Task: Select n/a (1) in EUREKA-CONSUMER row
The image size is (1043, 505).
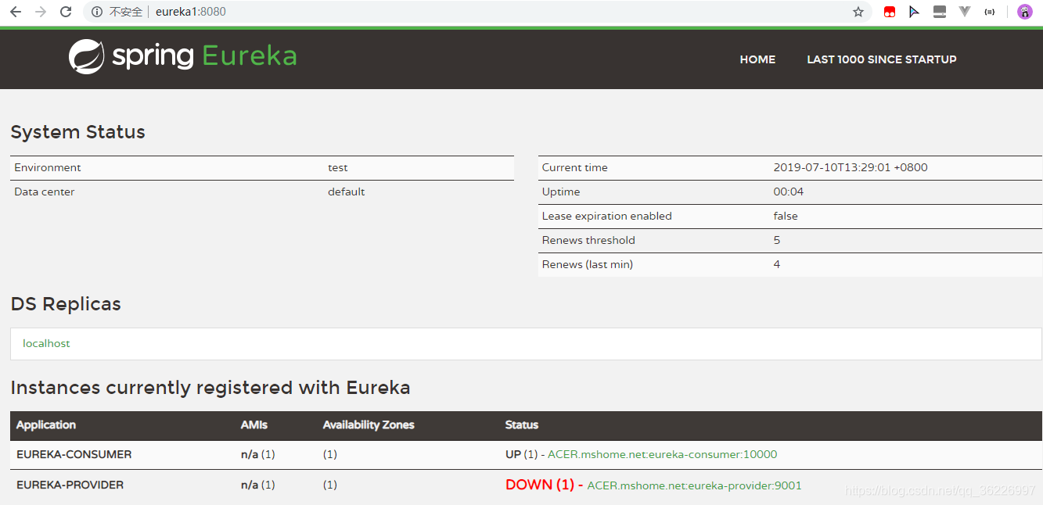Action: coord(258,454)
